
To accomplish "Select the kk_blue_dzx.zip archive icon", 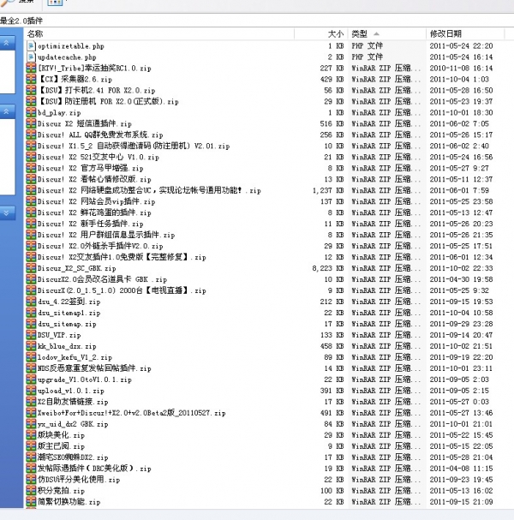I will [31, 346].
